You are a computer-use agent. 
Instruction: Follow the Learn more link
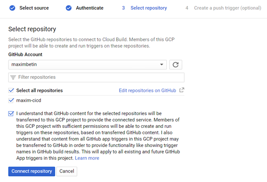87,158
